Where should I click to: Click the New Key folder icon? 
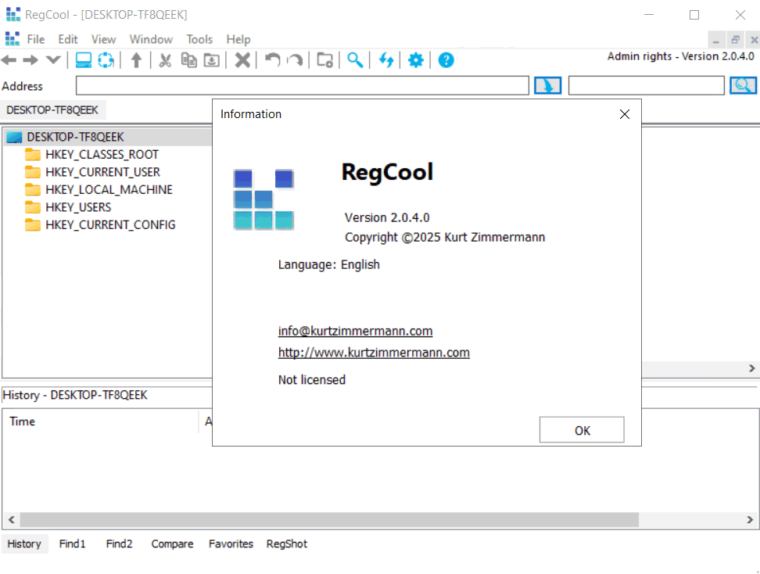(324, 60)
